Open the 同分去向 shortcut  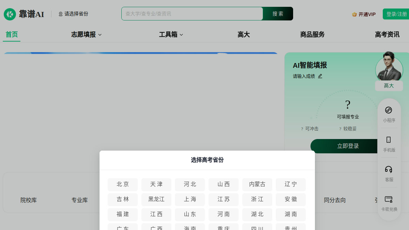click(335, 200)
